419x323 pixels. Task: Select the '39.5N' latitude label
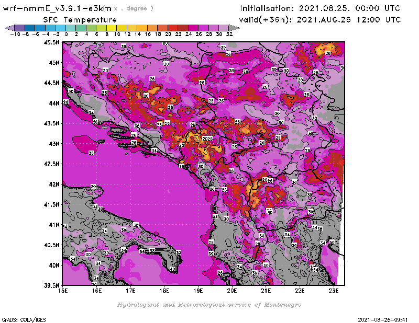51,286
